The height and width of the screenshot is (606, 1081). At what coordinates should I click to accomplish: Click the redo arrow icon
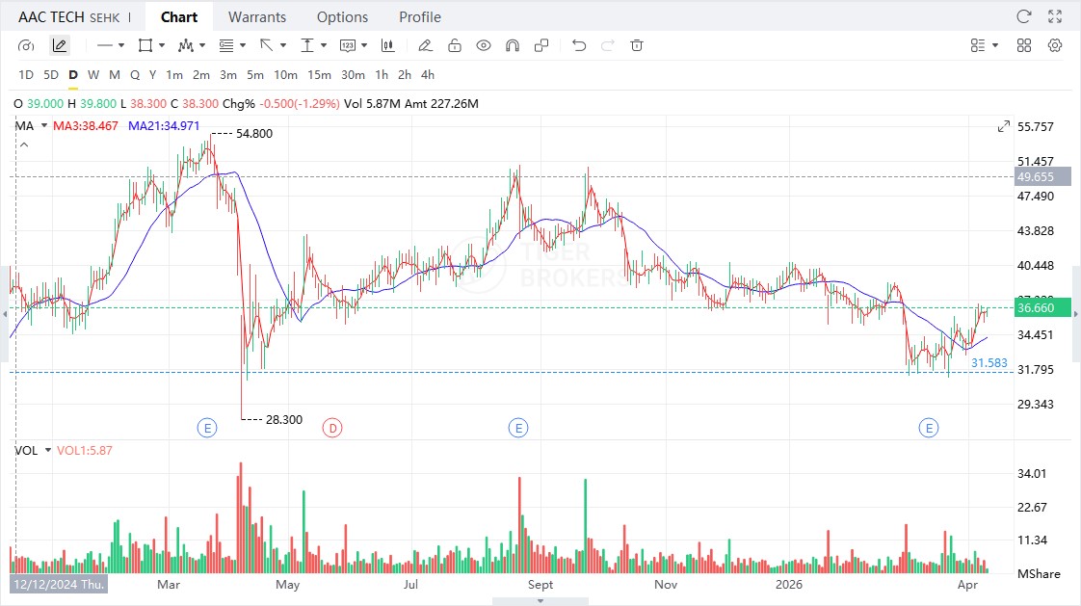(x=607, y=45)
